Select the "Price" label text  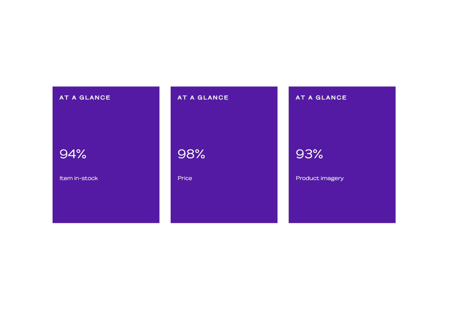[185, 178]
